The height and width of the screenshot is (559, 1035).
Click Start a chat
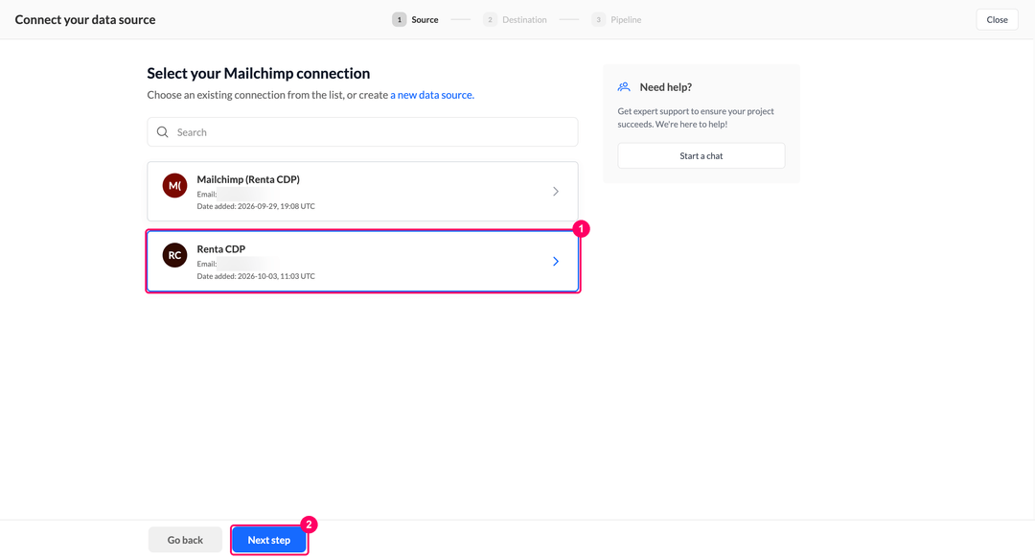[701, 156]
